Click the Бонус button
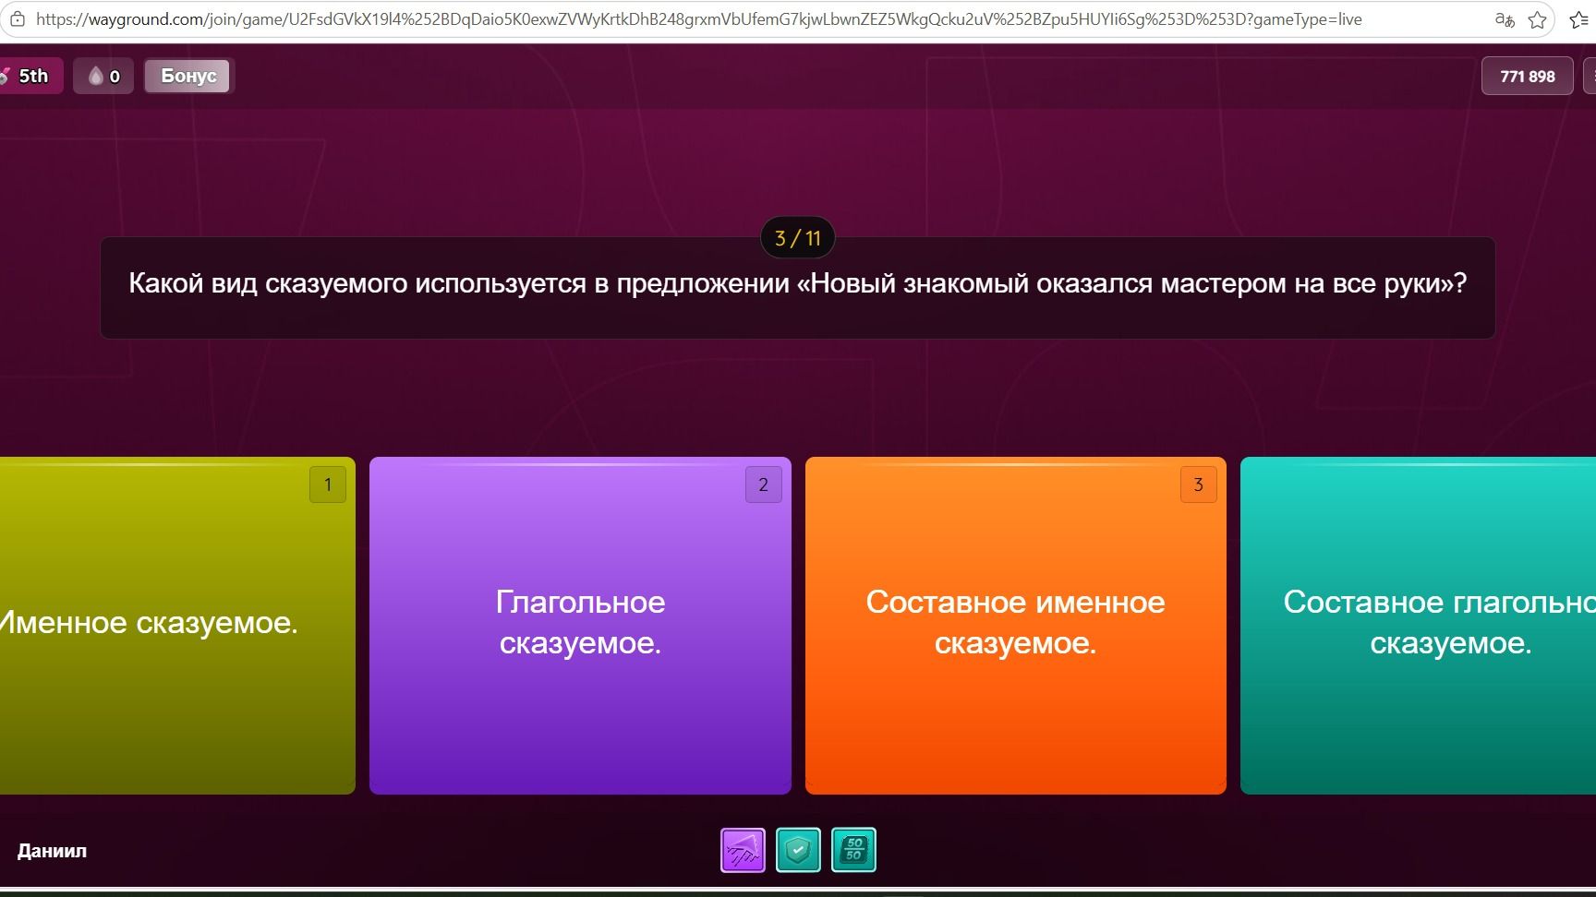This screenshot has width=1596, height=897. [x=189, y=76]
